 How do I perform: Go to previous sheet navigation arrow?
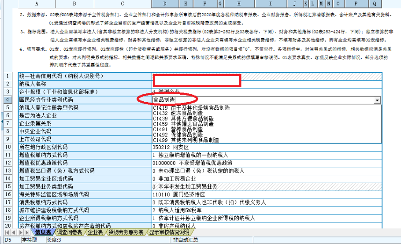coord(14,233)
